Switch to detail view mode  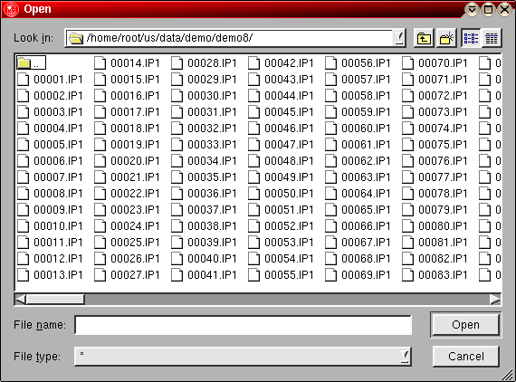click(x=492, y=39)
